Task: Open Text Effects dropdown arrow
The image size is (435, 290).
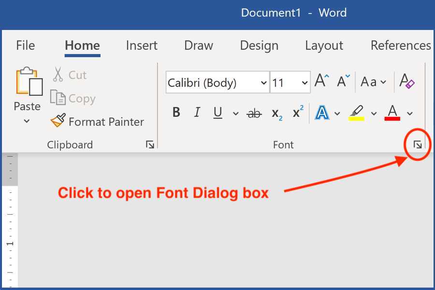Action: click(337, 113)
